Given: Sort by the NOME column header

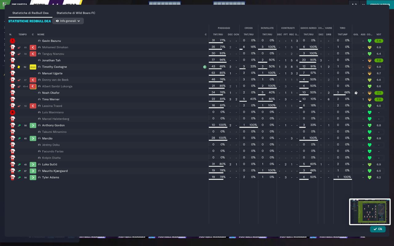Looking at the screenshot, I should tap(41, 34).
